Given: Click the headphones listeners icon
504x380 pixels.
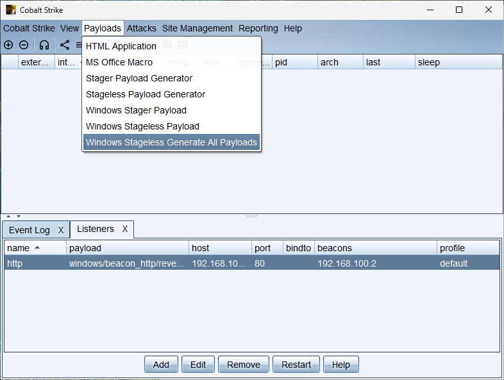Looking at the screenshot, I should (x=44, y=45).
